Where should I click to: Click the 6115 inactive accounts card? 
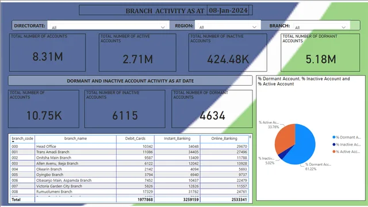click(125, 109)
